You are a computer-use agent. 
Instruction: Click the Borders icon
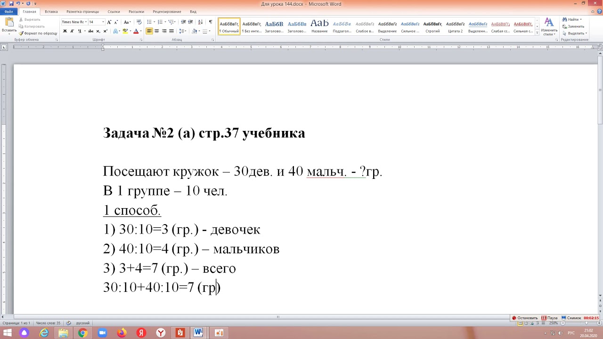204,31
